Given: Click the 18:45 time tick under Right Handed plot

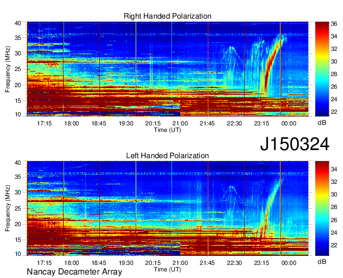Looking at the screenshot, I should pos(99,123).
